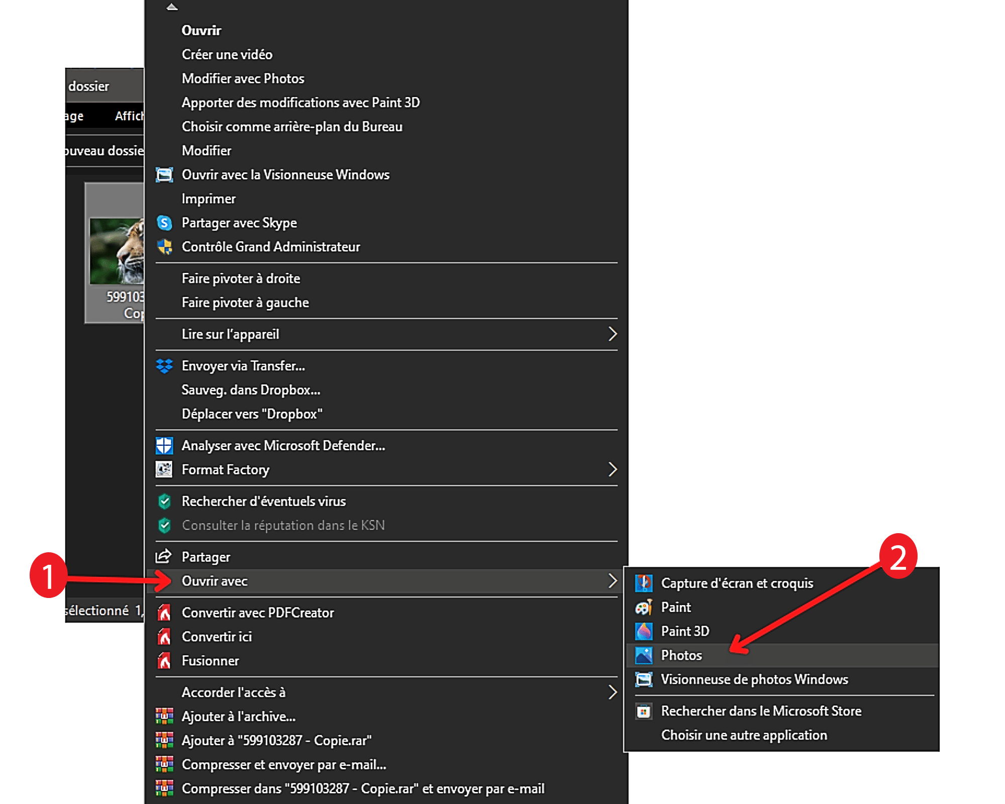Click WinRAR icon beside Ajouter à l'archive
The height and width of the screenshot is (804, 1005).
(164, 716)
